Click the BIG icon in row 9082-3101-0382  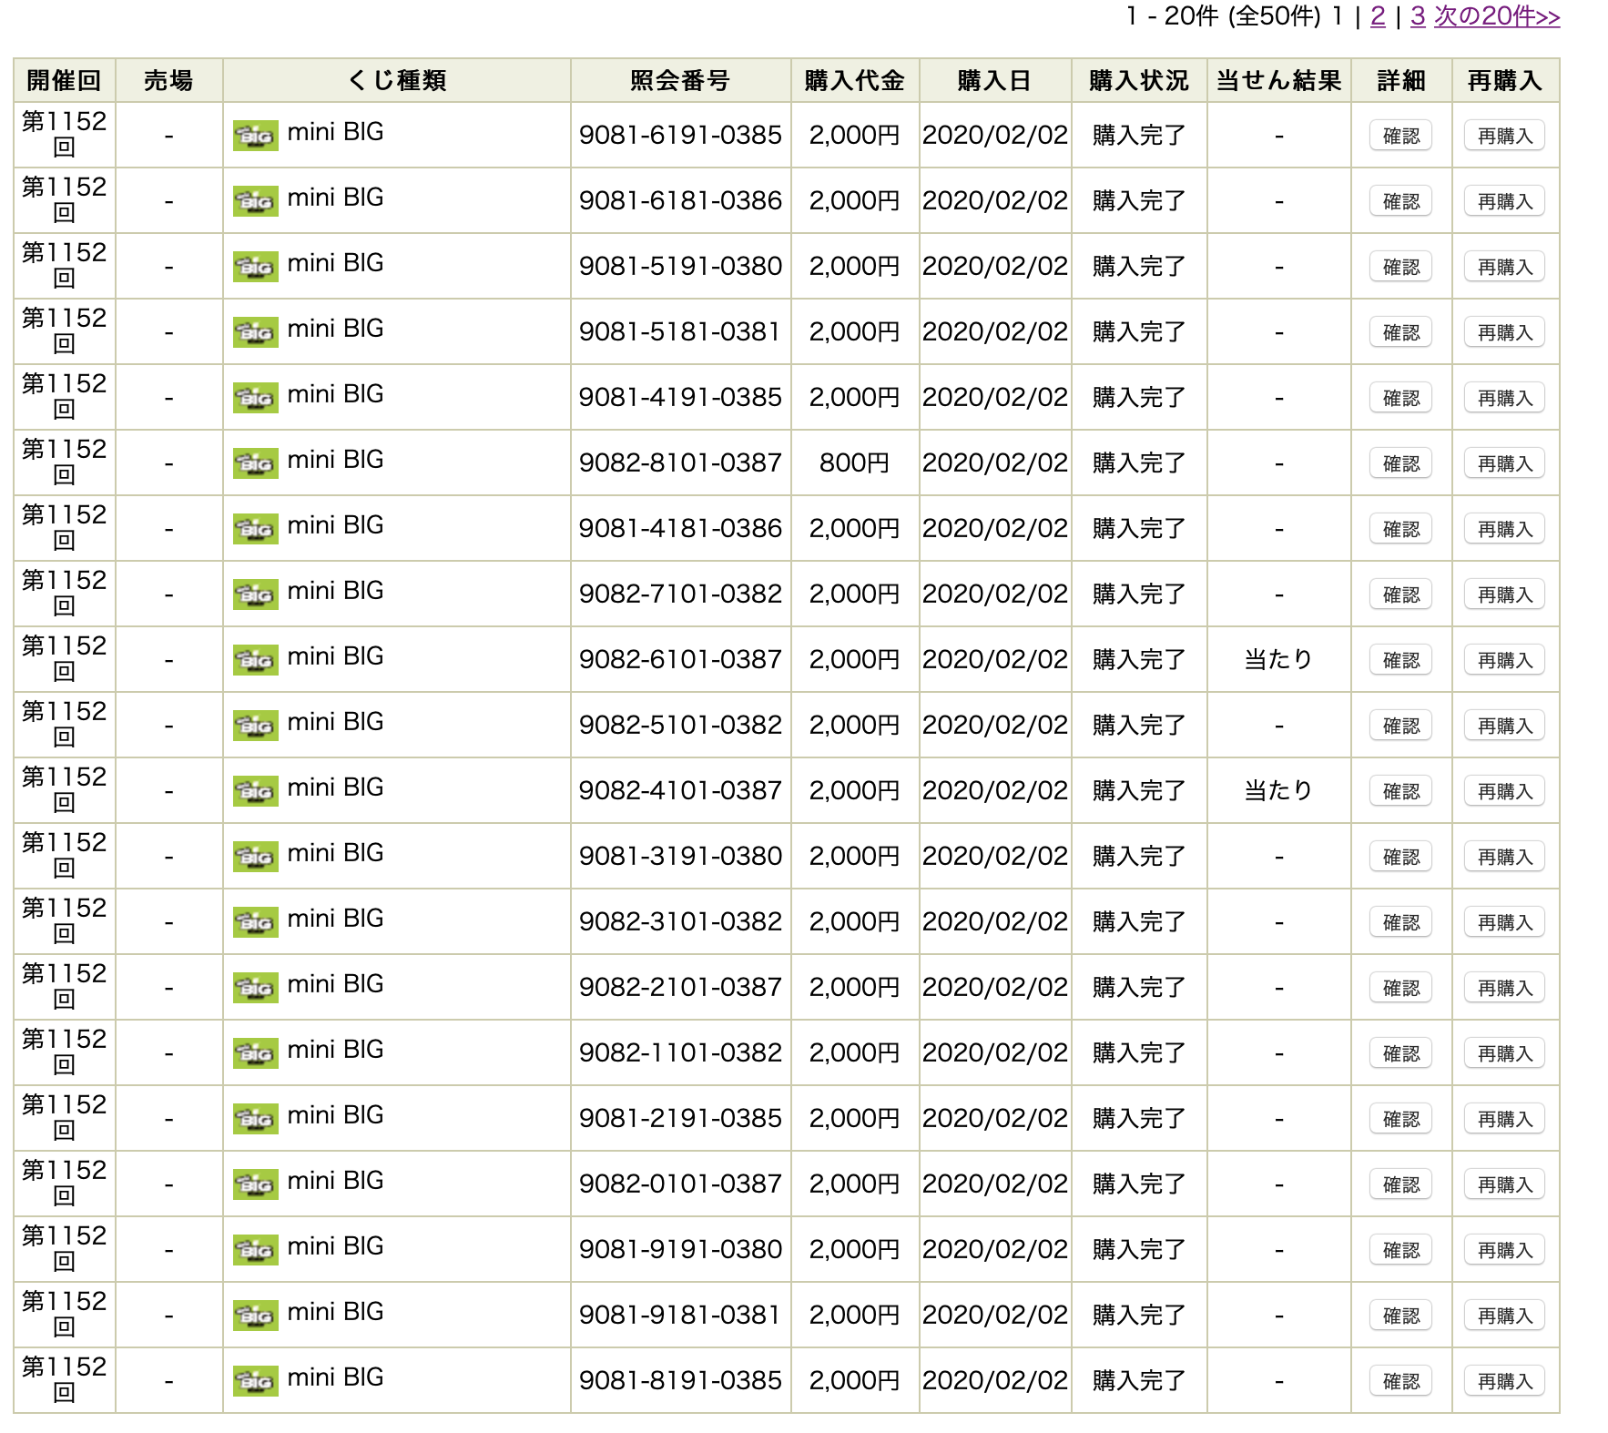(255, 922)
